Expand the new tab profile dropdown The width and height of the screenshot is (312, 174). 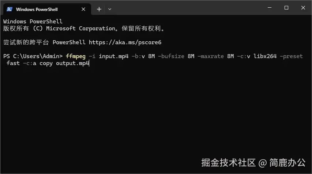tap(110, 9)
